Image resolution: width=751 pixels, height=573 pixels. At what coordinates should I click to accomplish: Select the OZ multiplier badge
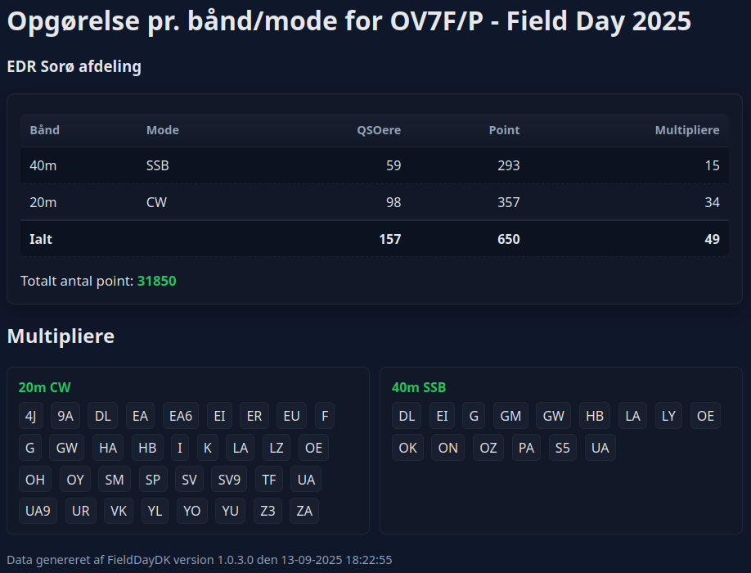tap(488, 448)
